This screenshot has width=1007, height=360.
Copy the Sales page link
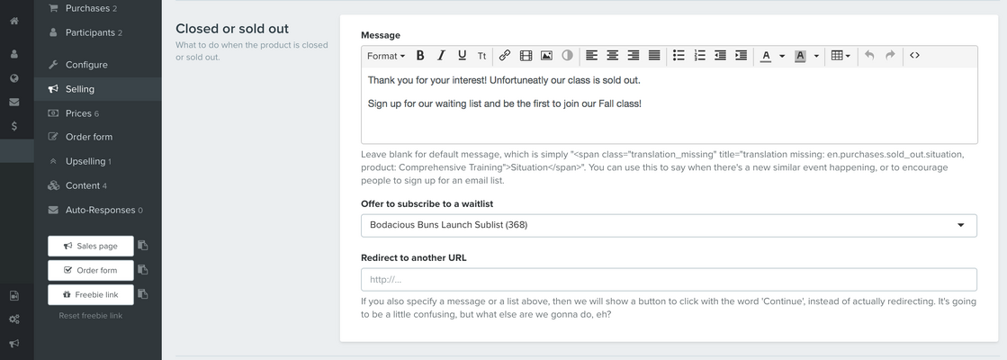tap(143, 246)
